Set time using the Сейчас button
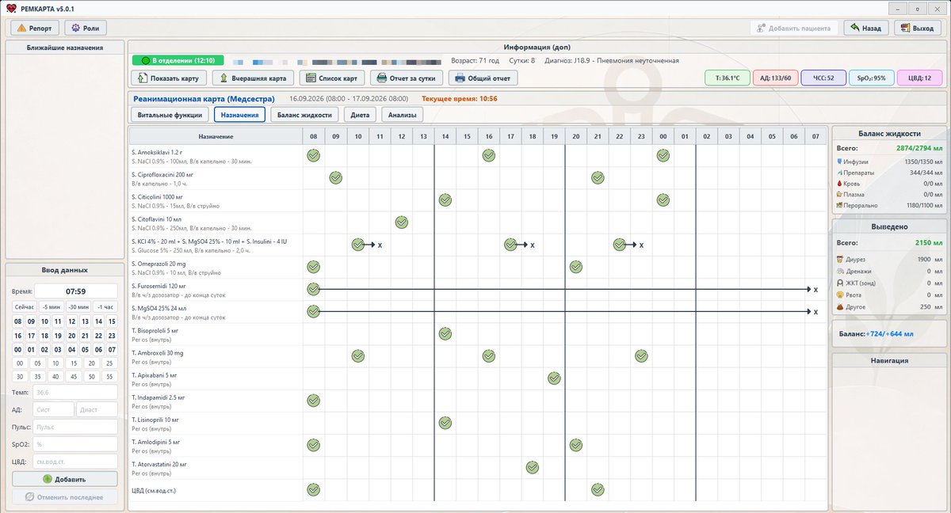951x513 pixels. 24,307
